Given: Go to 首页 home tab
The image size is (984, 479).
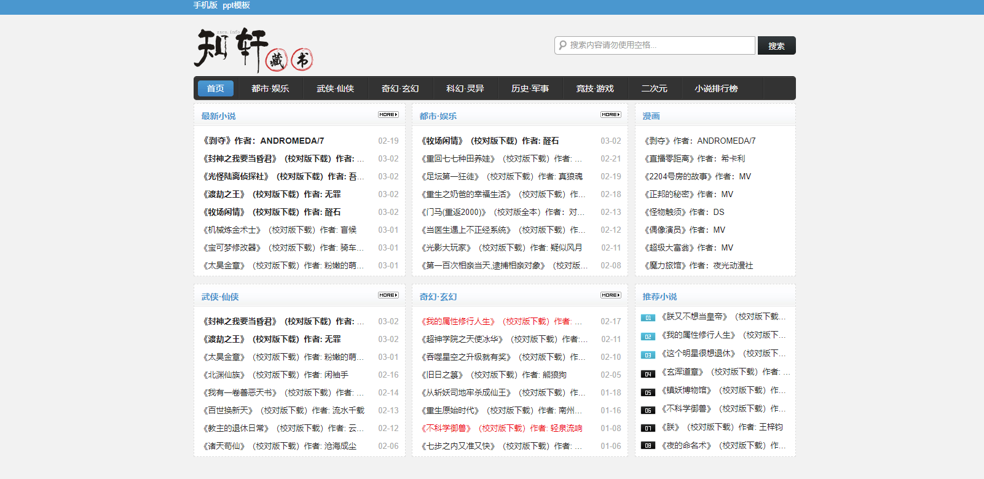Looking at the screenshot, I should click(x=216, y=88).
